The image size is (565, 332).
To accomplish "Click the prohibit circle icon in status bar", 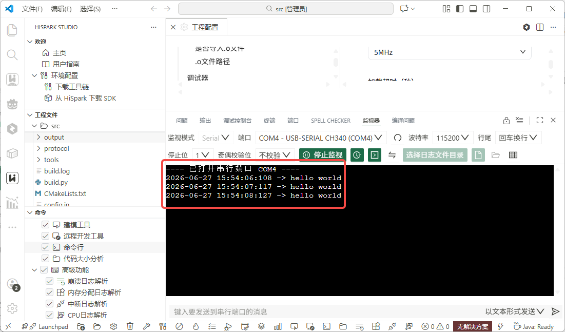I will coord(179,326).
